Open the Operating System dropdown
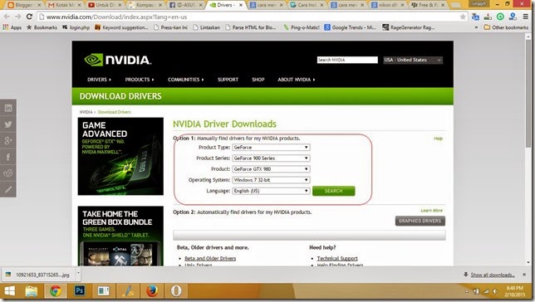This screenshot has width=535, height=302. pos(271,180)
